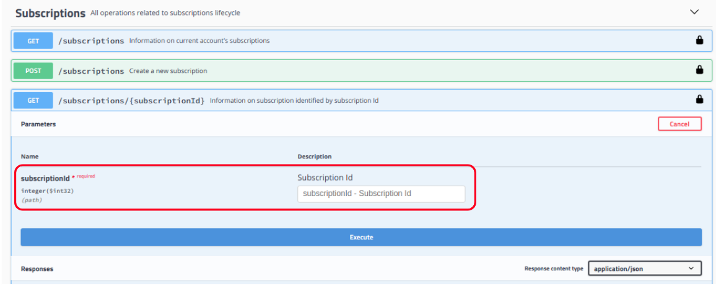Open authorization lock on POST /subscriptions row
The height and width of the screenshot is (292, 716).
point(699,70)
